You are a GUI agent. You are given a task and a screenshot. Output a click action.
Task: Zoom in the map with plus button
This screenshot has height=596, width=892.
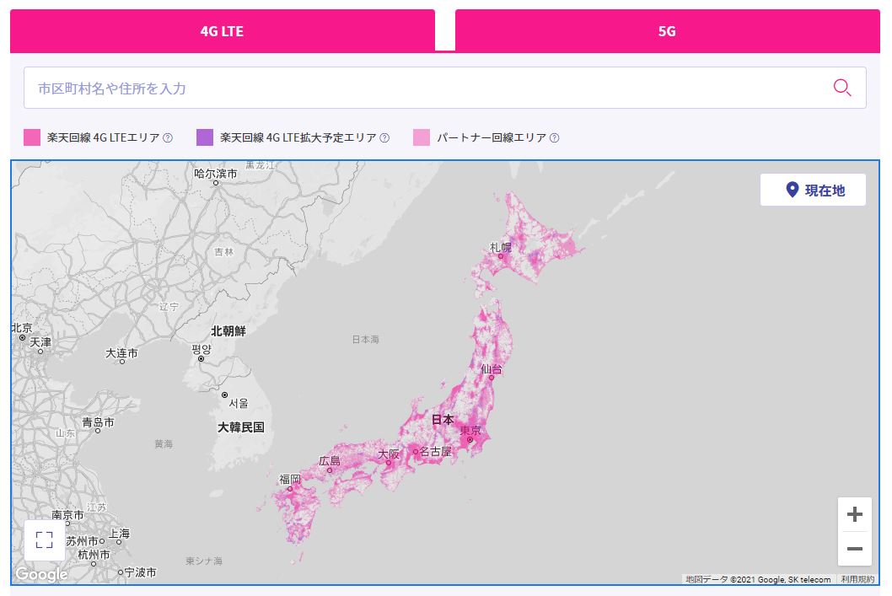click(x=854, y=515)
